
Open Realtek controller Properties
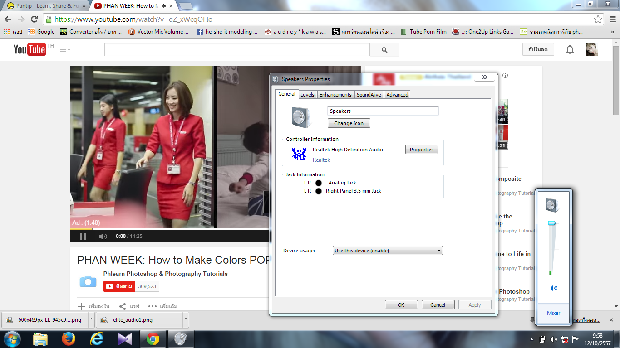point(422,150)
